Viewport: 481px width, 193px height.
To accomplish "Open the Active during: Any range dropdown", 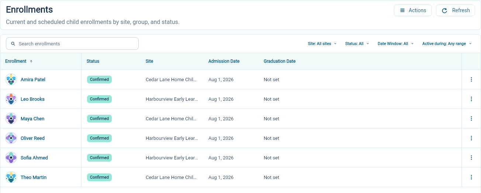I will (x=447, y=44).
